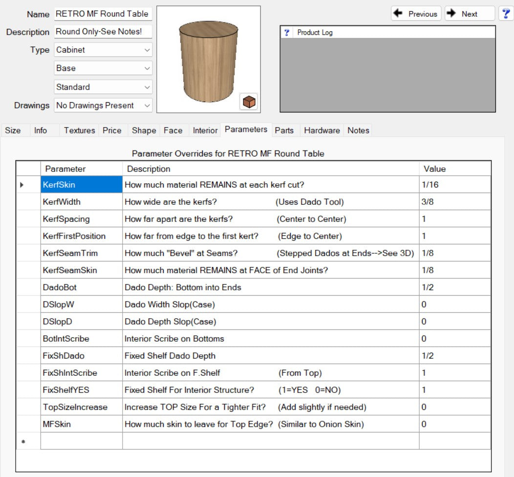The height and width of the screenshot is (477, 514).
Task: Click the KerfSkin row selector arrow
Action: coord(22,185)
